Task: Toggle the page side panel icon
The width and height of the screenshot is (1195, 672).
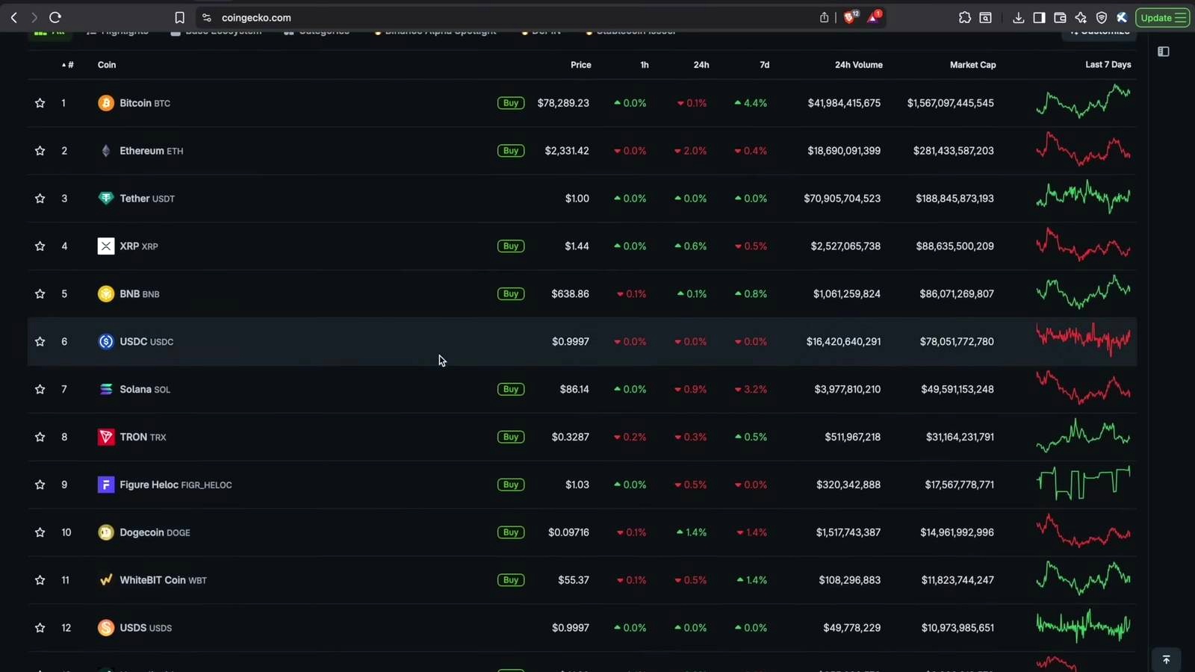Action: [1164, 52]
